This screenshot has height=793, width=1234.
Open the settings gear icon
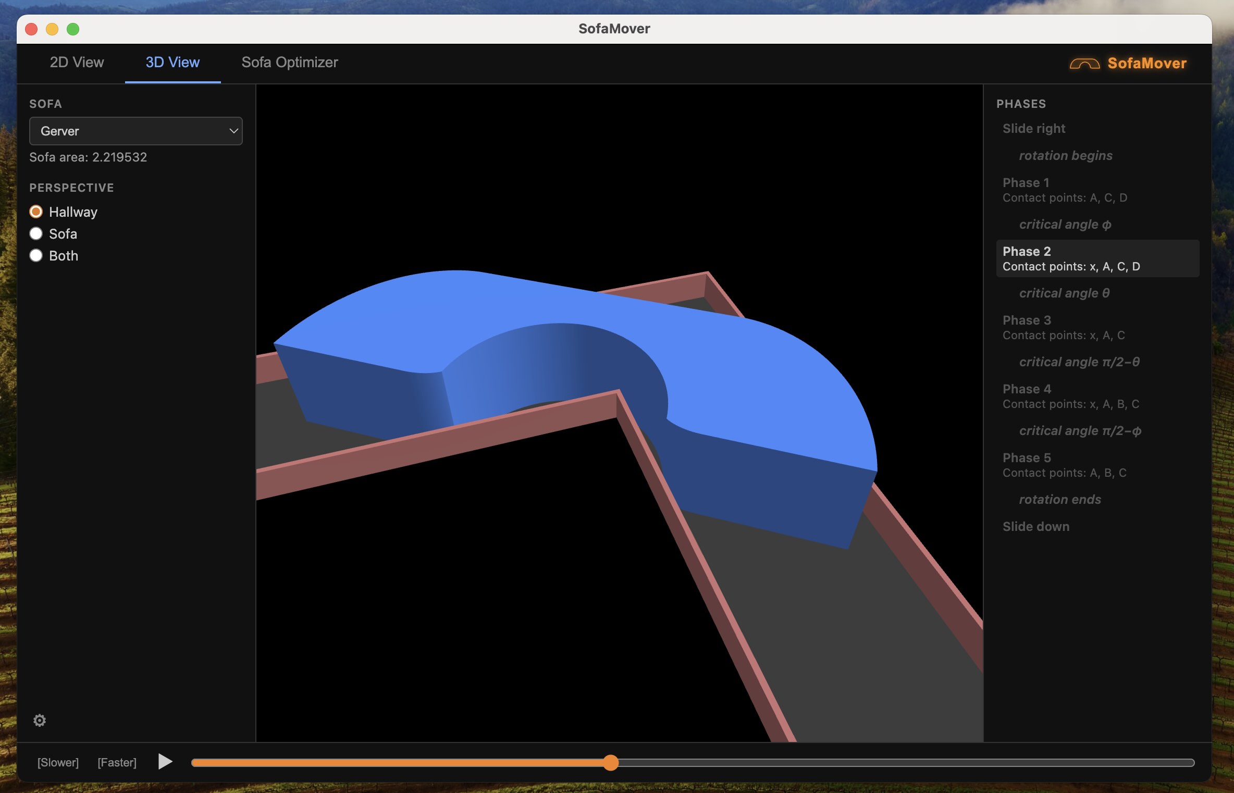tap(40, 720)
